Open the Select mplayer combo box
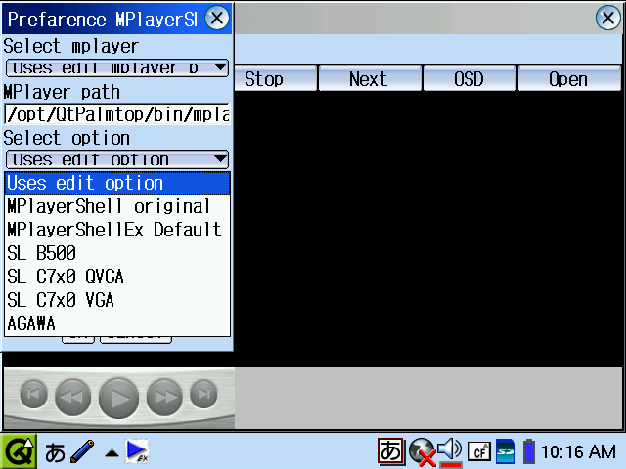This screenshot has height=469, width=626. (117, 67)
